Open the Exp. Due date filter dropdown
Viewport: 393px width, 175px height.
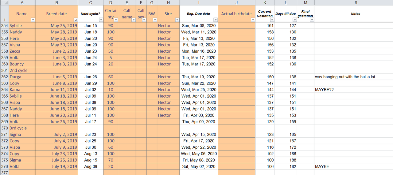pos(216,20)
